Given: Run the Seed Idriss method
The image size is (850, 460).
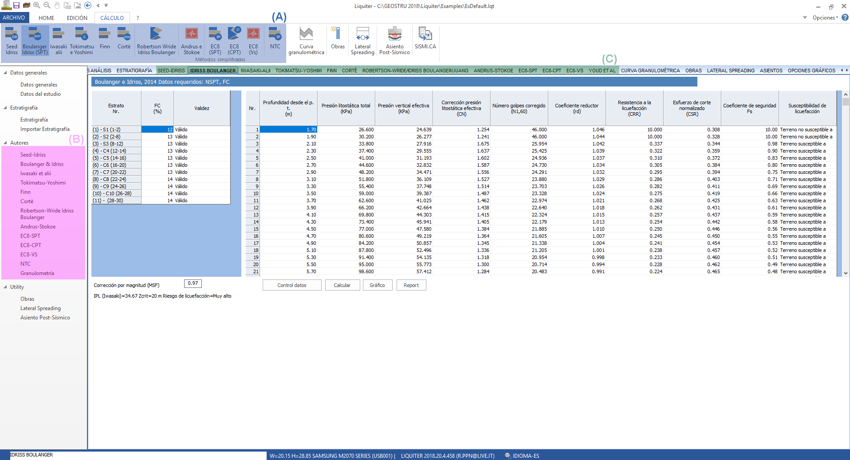Looking at the screenshot, I should (x=12, y=41).
